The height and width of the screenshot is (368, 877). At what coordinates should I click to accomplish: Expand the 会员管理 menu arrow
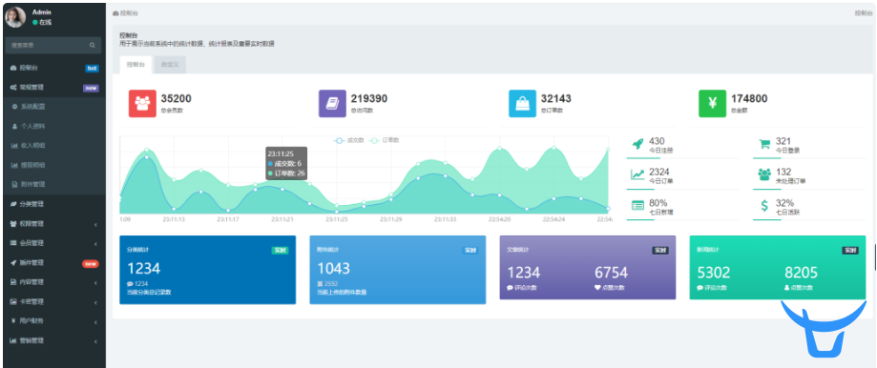tap(95, 244)
